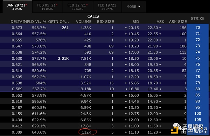Click the 2.01K open interest cell
This screenshot has width=210, height=136.
(63, 59)
